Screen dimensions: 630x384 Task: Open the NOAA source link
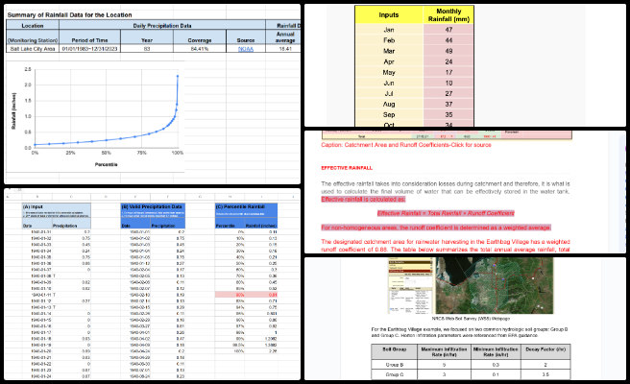pyautogui.click(x=246, y=49)
